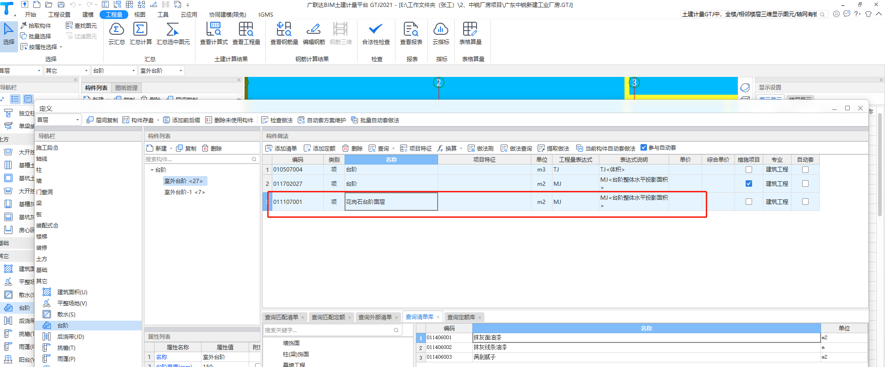Delete the selected component in 构件列表

click(212, 148)
